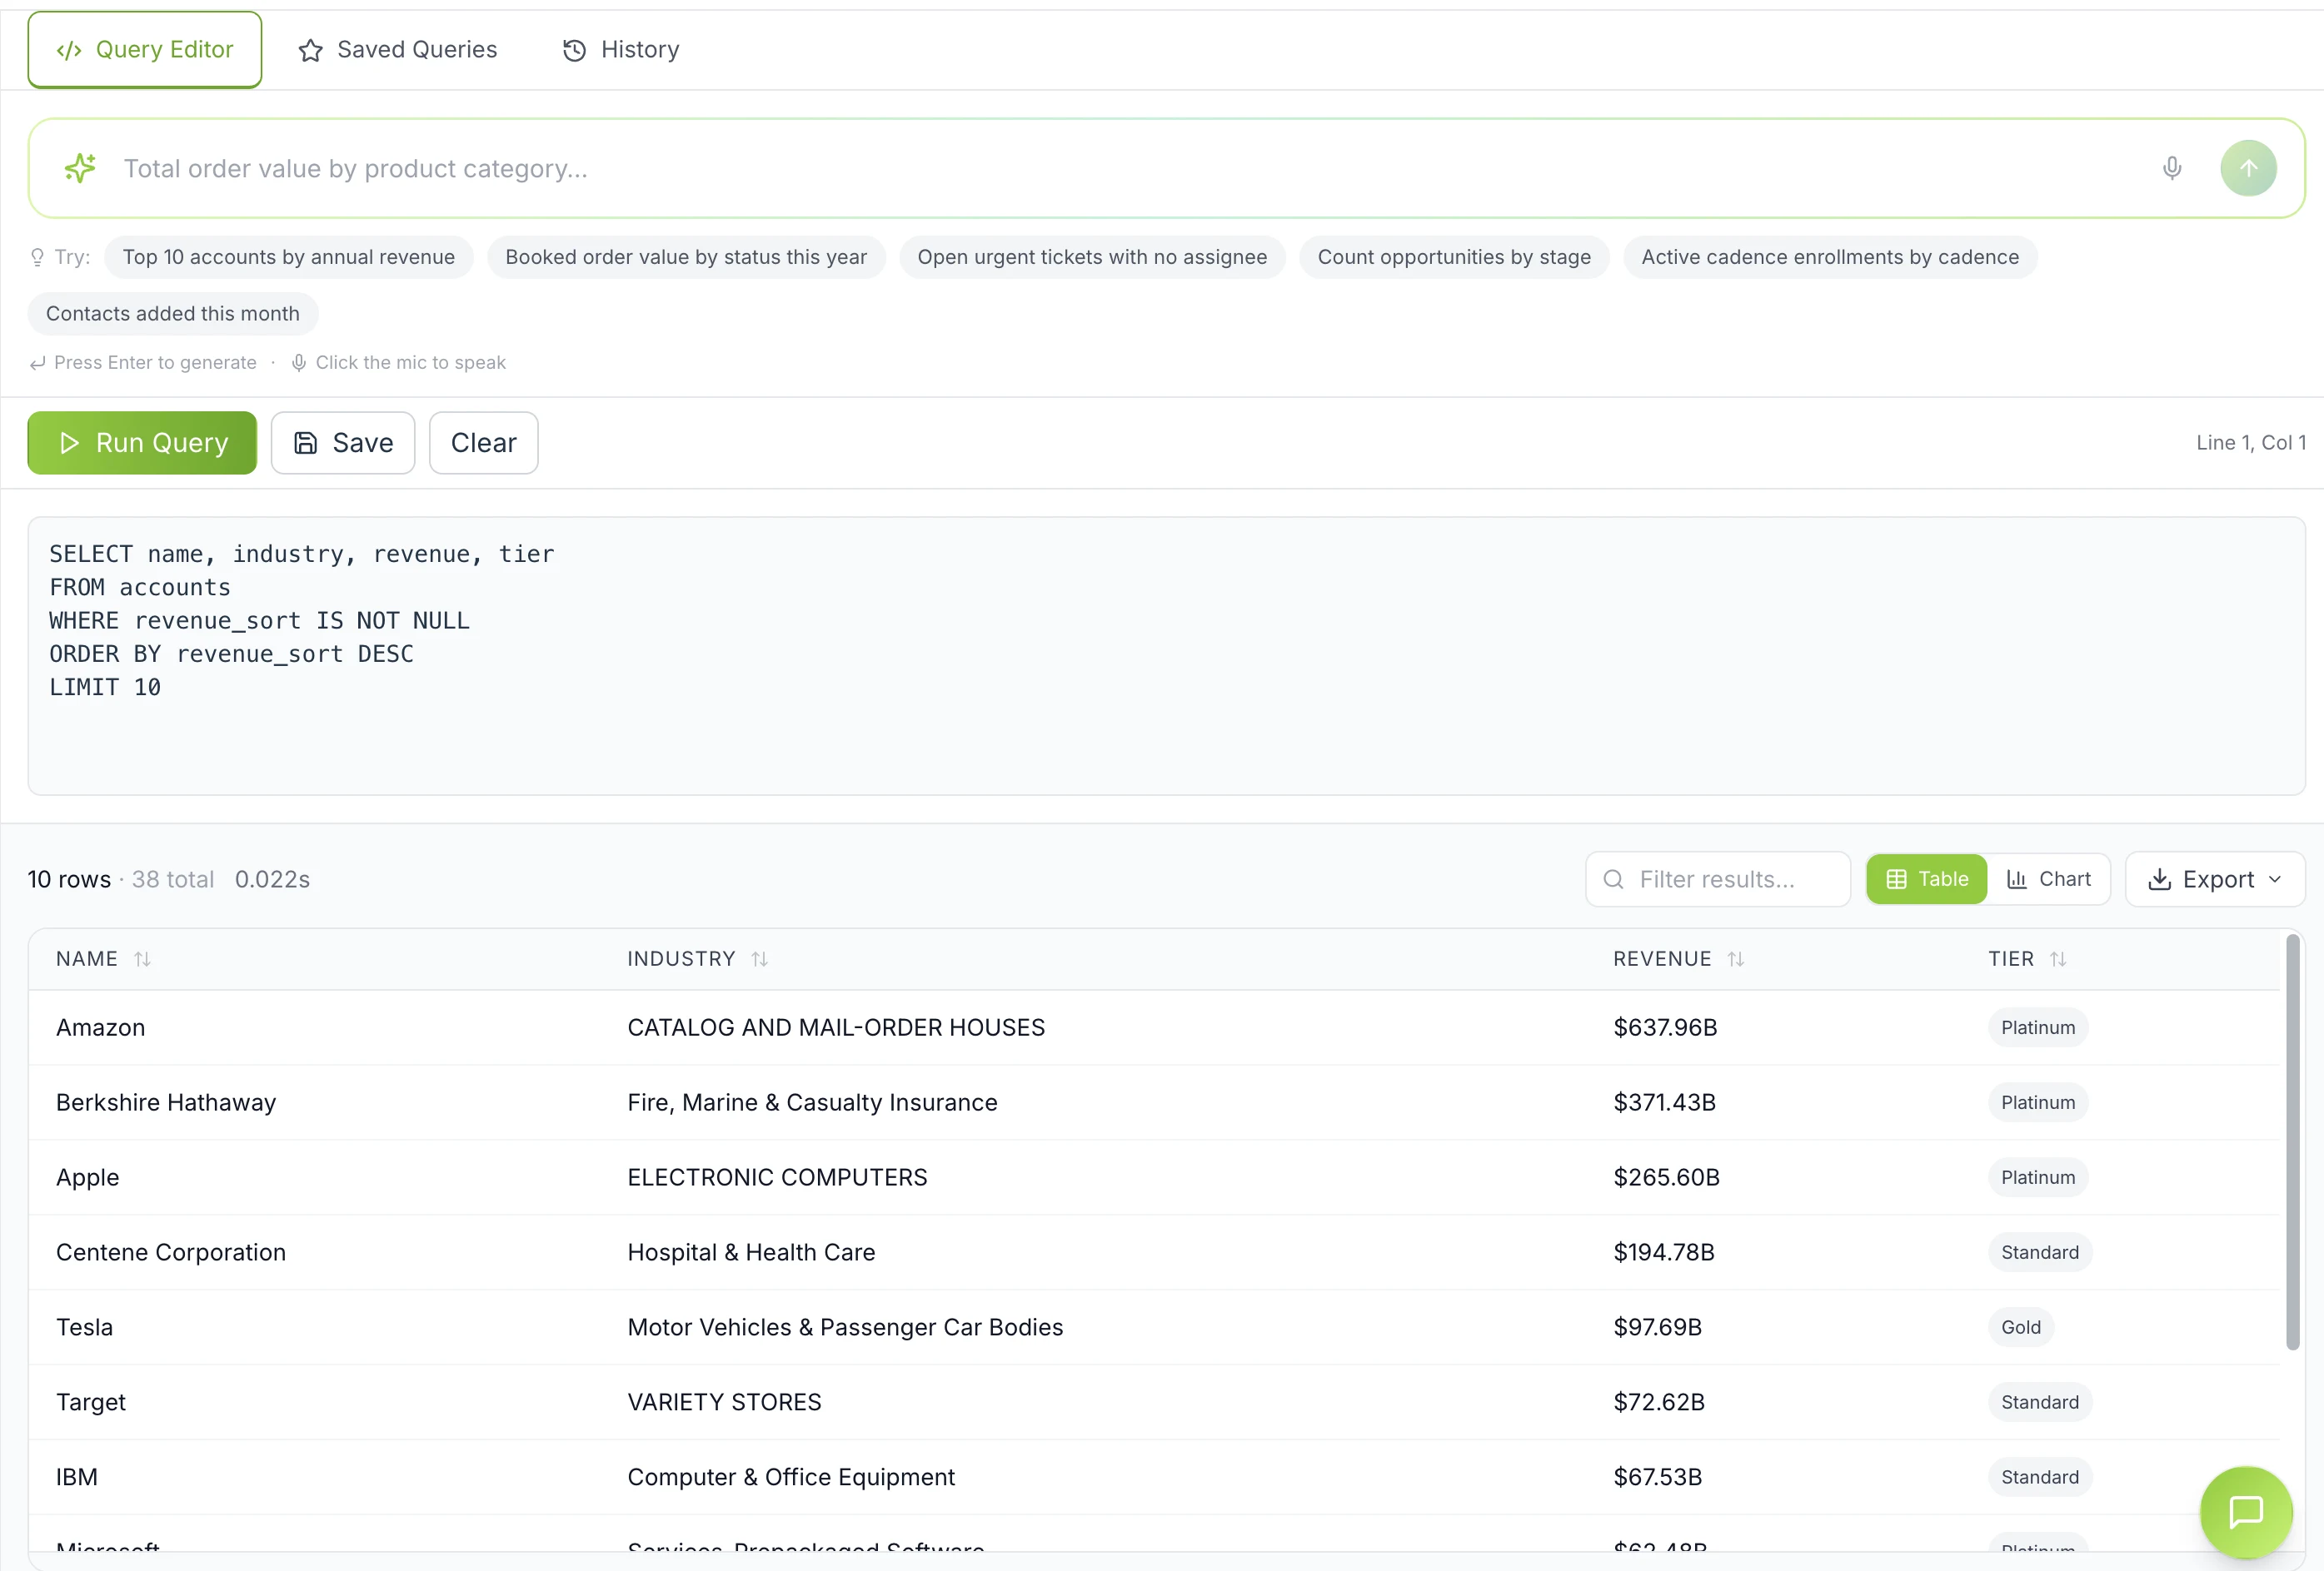Screen dimensions: 2324x1571
Task: Click the results table vertical scrollbar
Action: pos(2293,1142)
